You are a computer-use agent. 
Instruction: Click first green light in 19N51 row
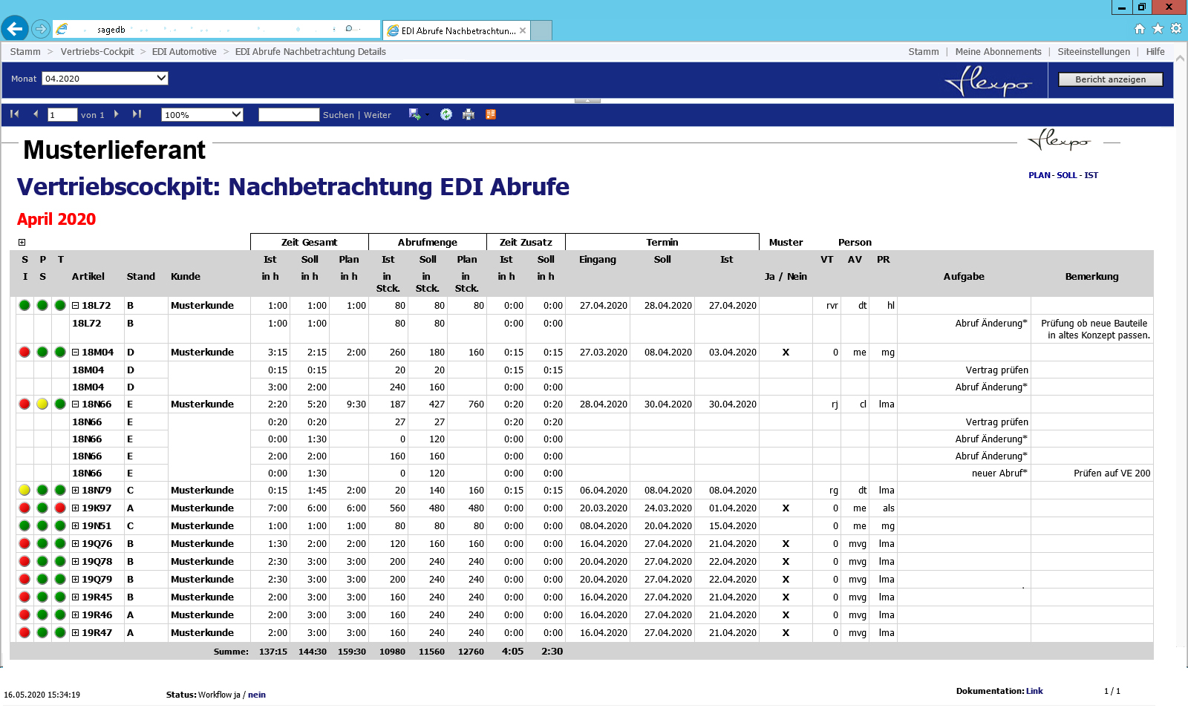point(25,525)
